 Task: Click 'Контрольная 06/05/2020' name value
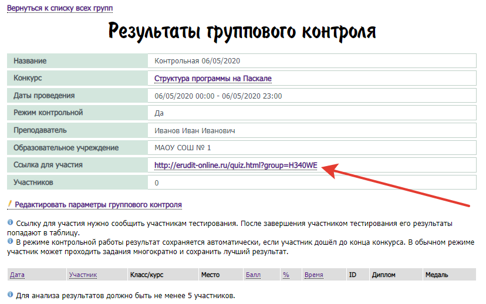(x=197, y=61)
